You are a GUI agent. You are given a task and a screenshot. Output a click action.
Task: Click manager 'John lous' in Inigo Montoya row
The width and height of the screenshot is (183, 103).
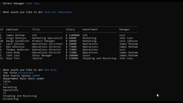pos(126,38)
